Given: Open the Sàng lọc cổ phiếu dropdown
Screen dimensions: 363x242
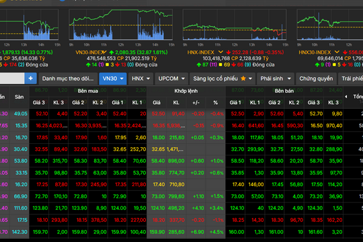Looking at the screenshot, I should tap(250, 79).
